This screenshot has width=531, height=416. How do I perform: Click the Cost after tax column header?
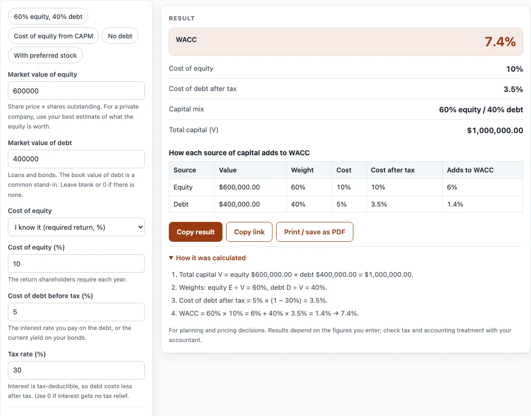coord(404,170)
